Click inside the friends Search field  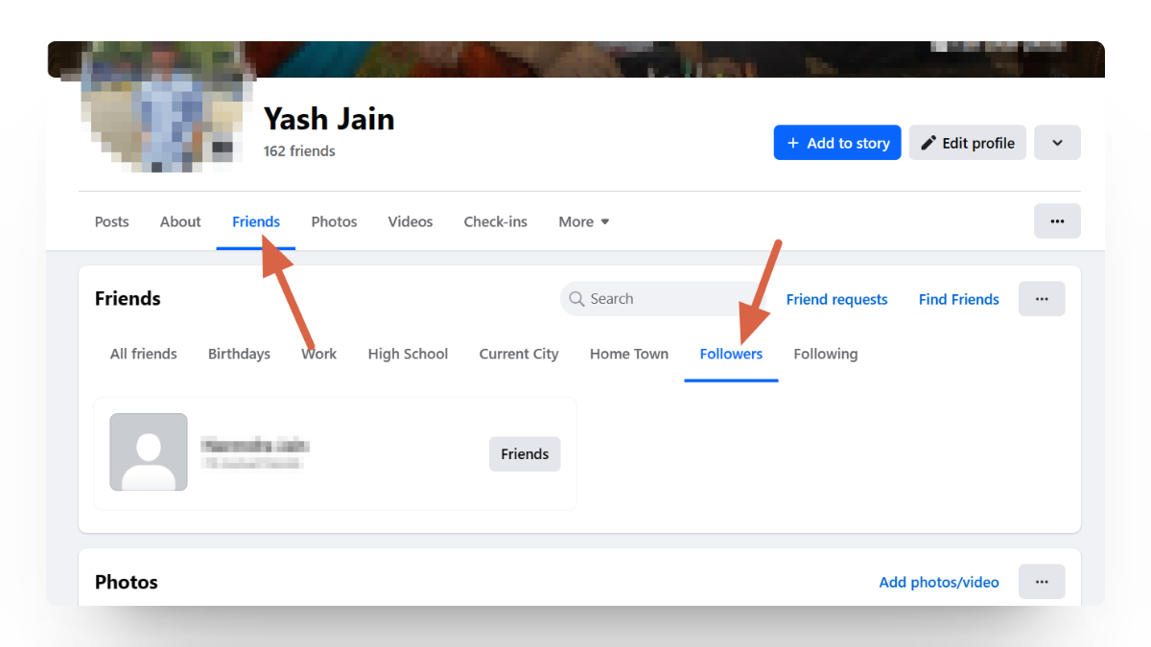[x=652, y=298]
